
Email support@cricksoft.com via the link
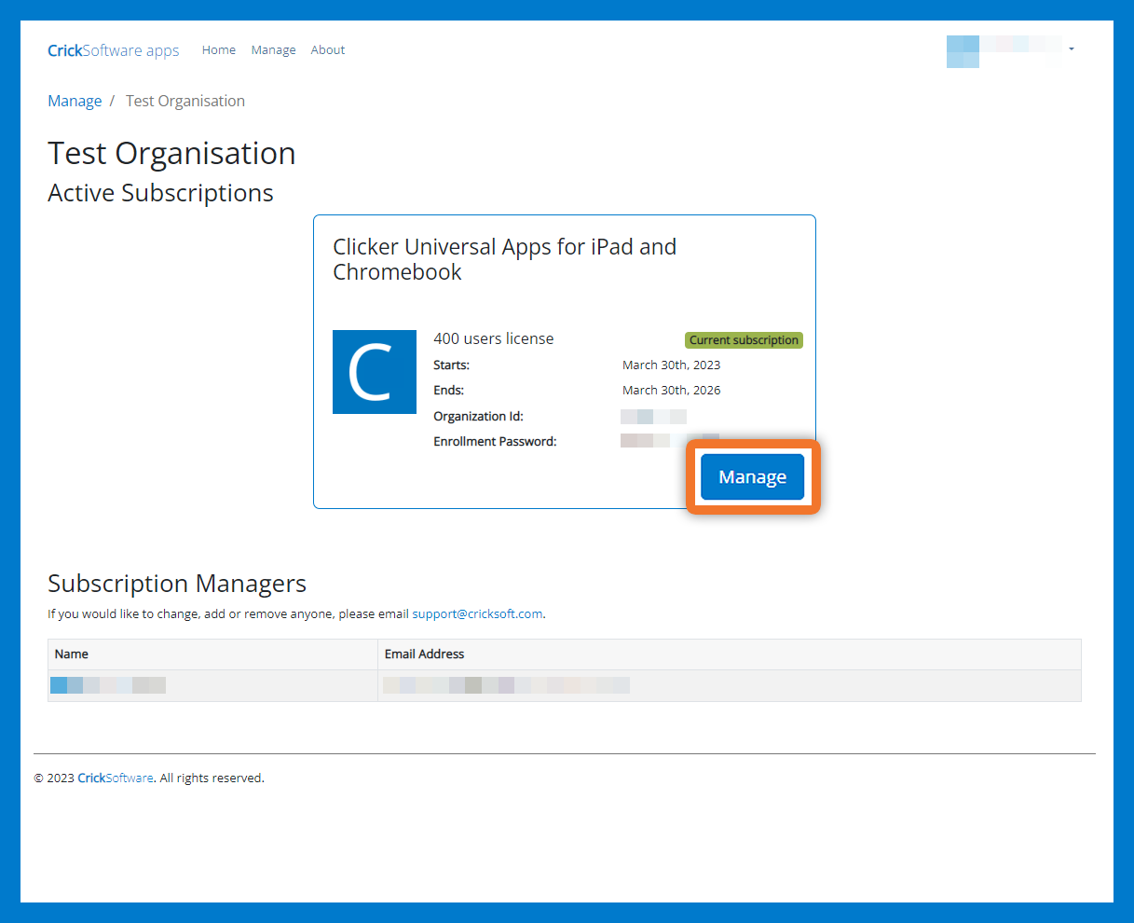click(477, 614)
